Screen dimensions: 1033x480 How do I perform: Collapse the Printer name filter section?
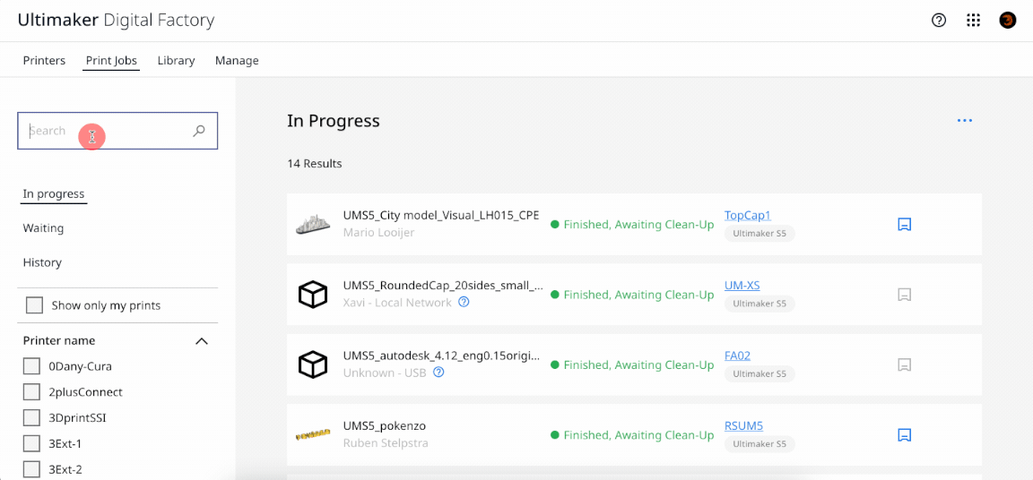(202, 341)
